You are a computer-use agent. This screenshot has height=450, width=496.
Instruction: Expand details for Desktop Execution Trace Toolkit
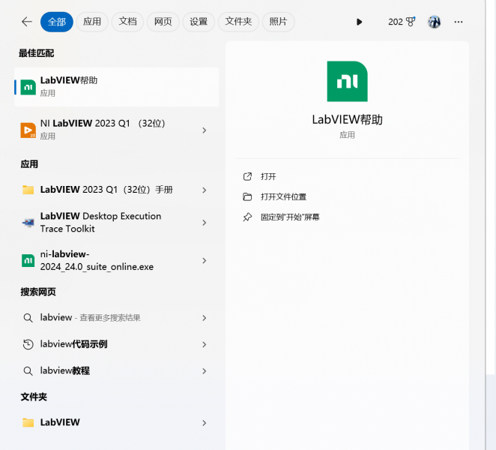pos(205,223)
